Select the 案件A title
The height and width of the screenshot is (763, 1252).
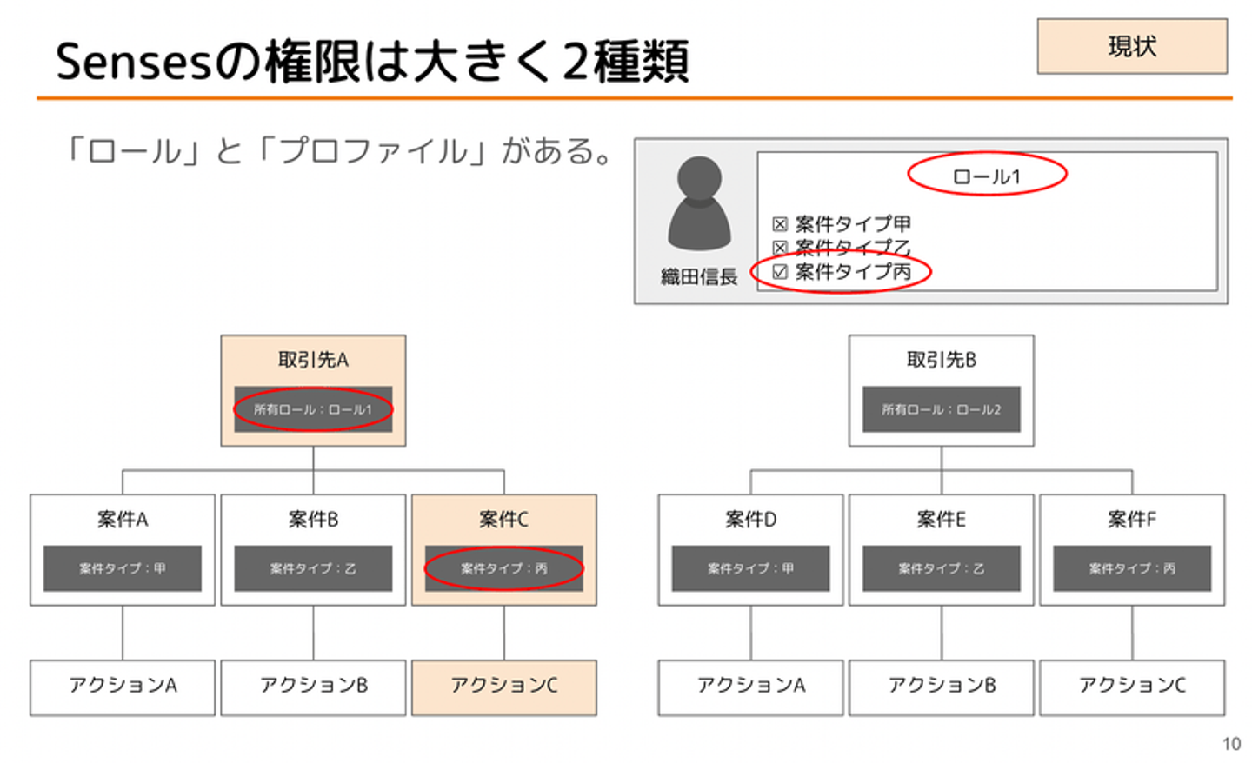123,520
